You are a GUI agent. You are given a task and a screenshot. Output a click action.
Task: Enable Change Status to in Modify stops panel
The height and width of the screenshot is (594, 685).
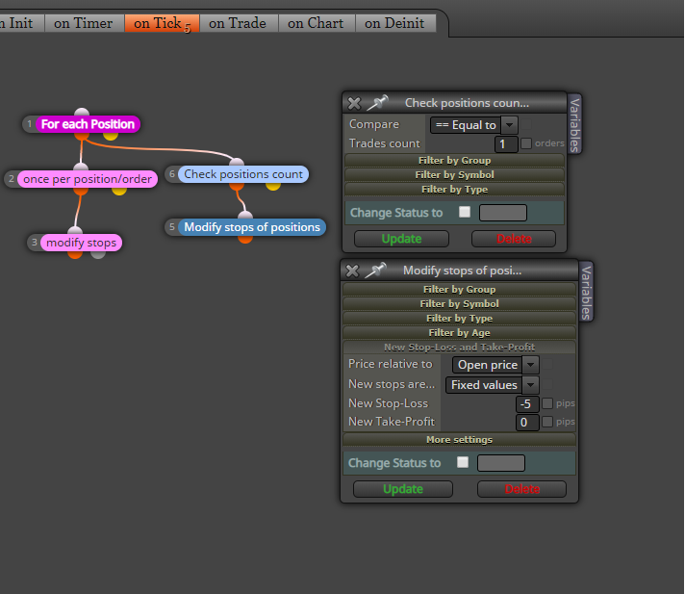click(x=463, y=462)
